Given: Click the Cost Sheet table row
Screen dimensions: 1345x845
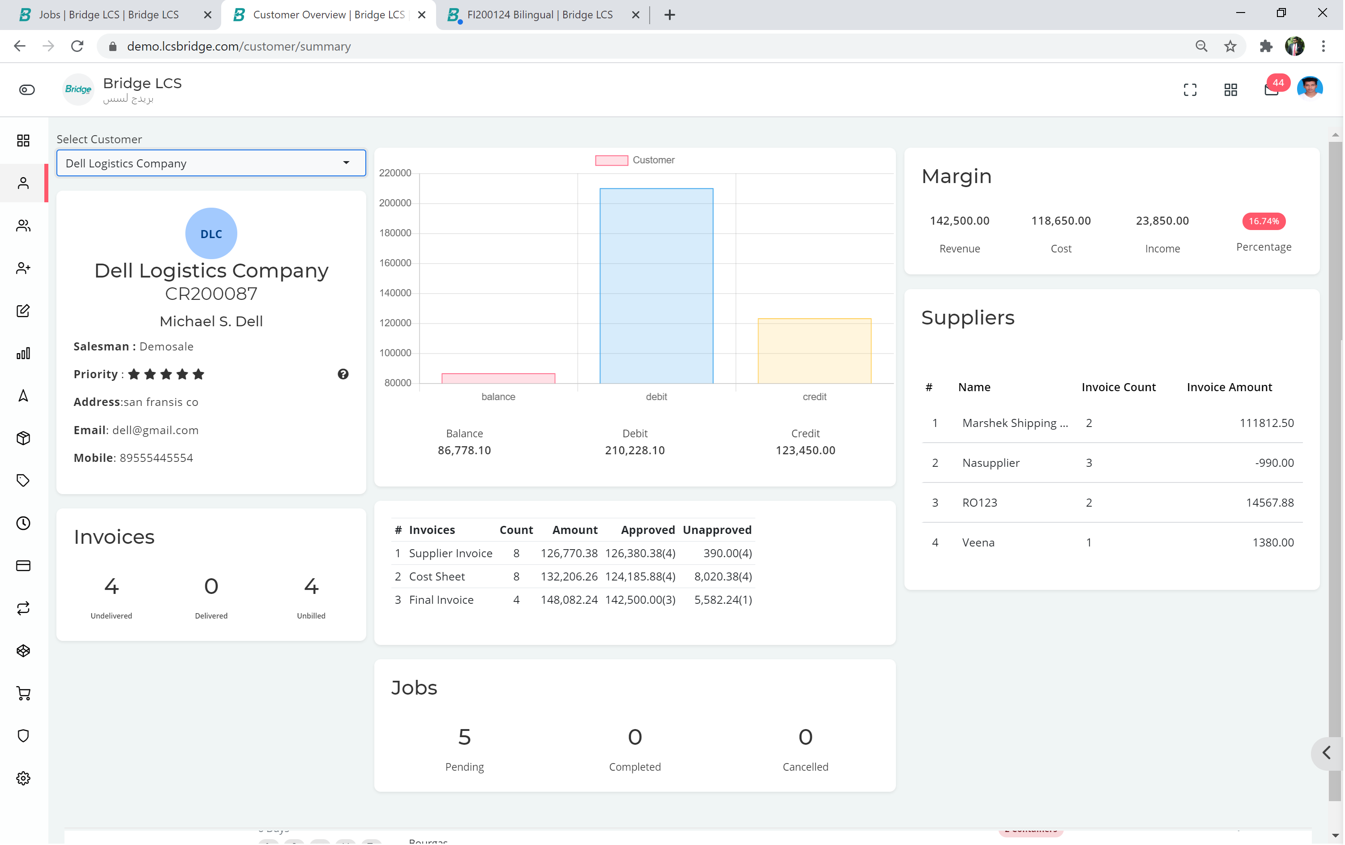Looking at the screenshot, I should click(x=574, y=577).
